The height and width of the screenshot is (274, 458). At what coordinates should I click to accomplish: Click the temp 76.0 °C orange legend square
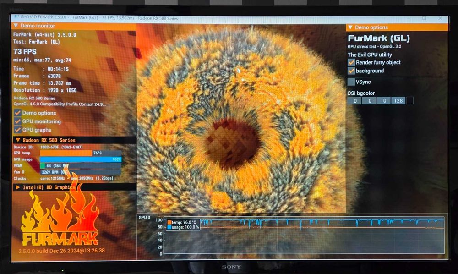pyautogui.click(x=169, y=223)
